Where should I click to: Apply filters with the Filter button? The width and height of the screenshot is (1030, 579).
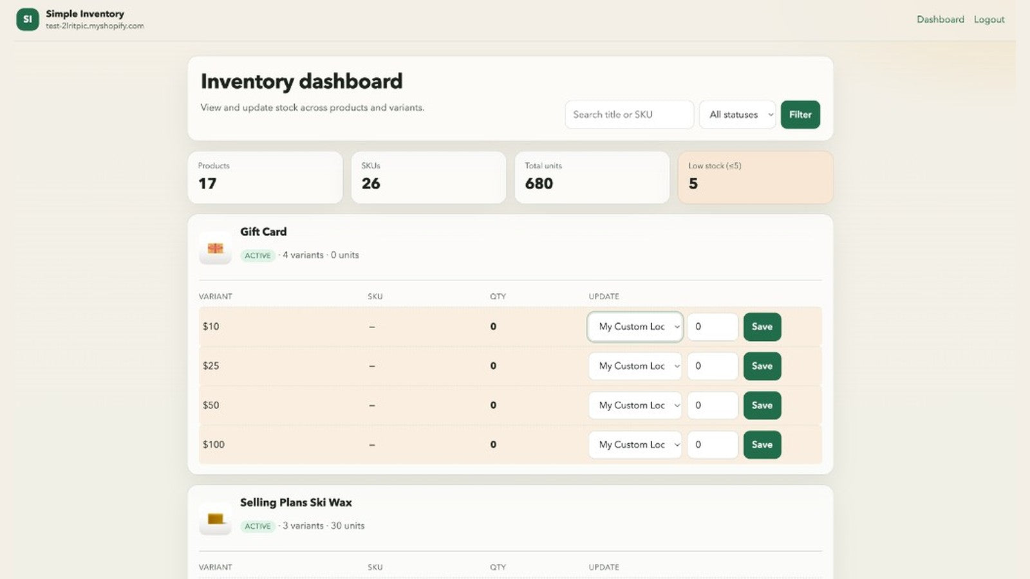pyautogui.click(x=800, y=115)
